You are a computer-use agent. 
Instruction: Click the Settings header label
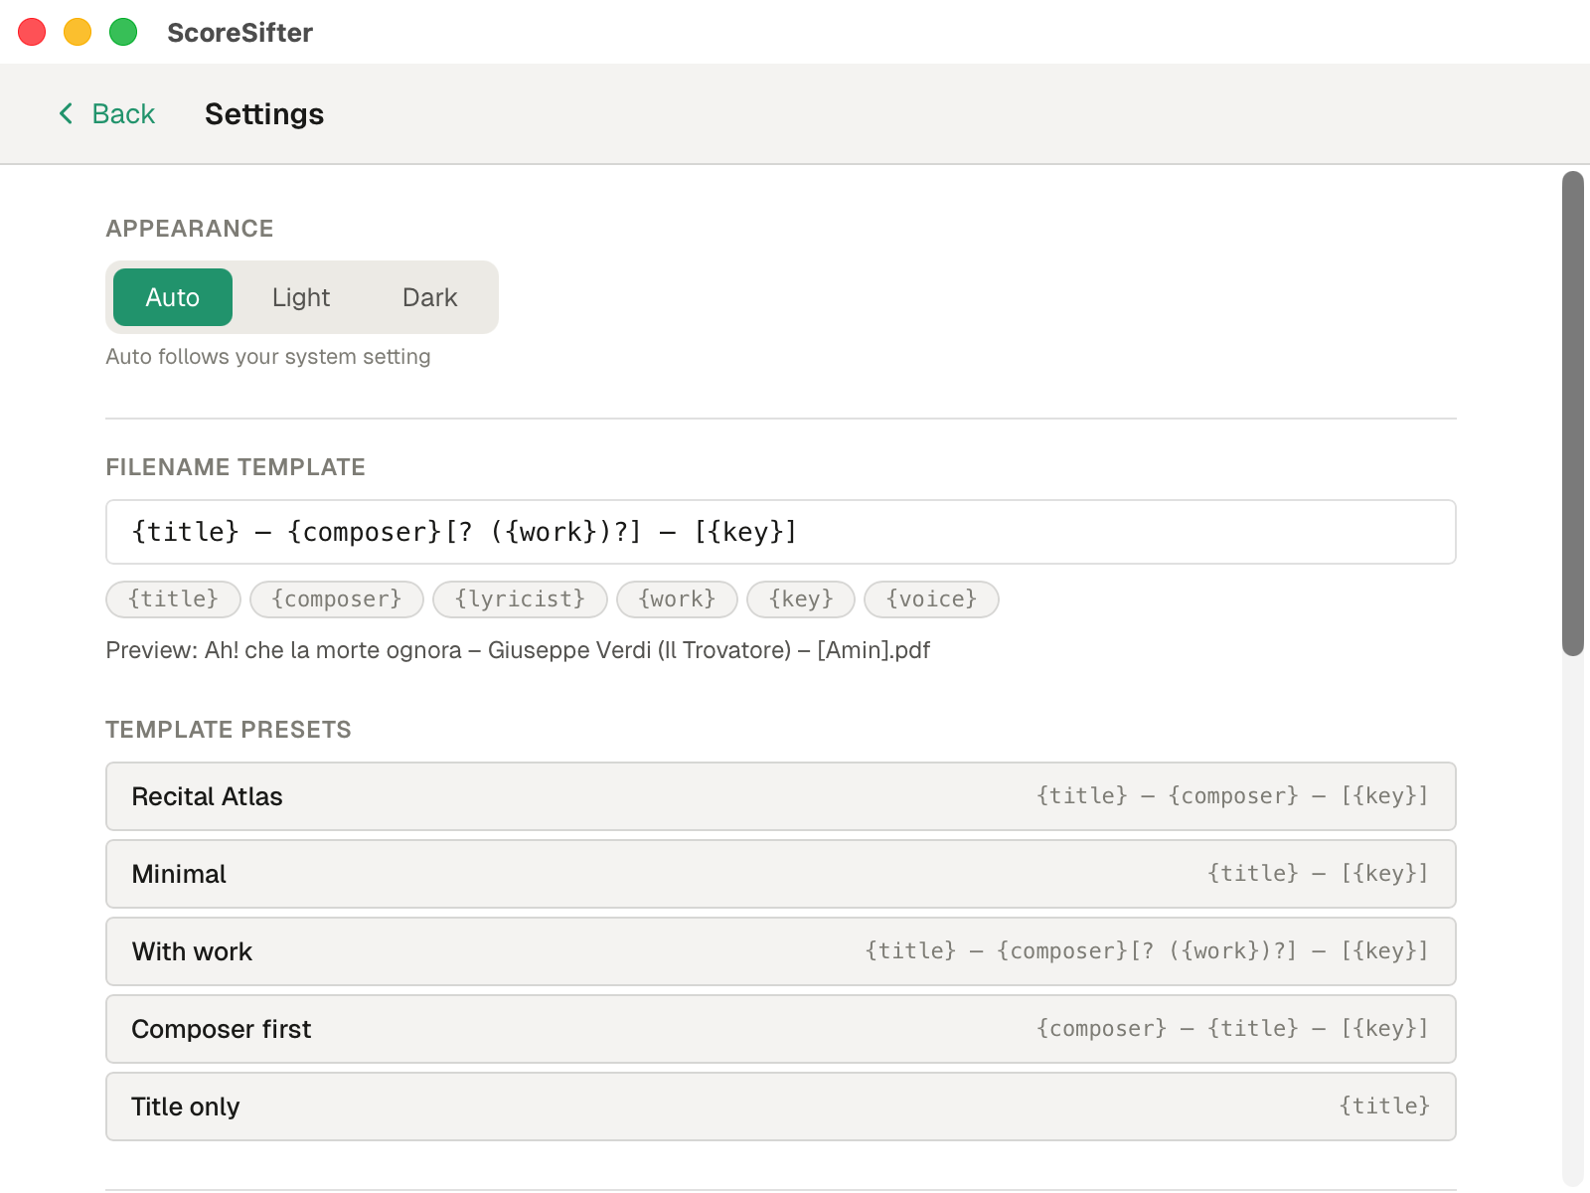pyautogui.click(x=264, y=113)
